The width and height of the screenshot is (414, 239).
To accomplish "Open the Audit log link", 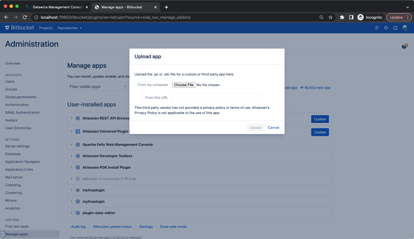I will (x=78, y=227).
